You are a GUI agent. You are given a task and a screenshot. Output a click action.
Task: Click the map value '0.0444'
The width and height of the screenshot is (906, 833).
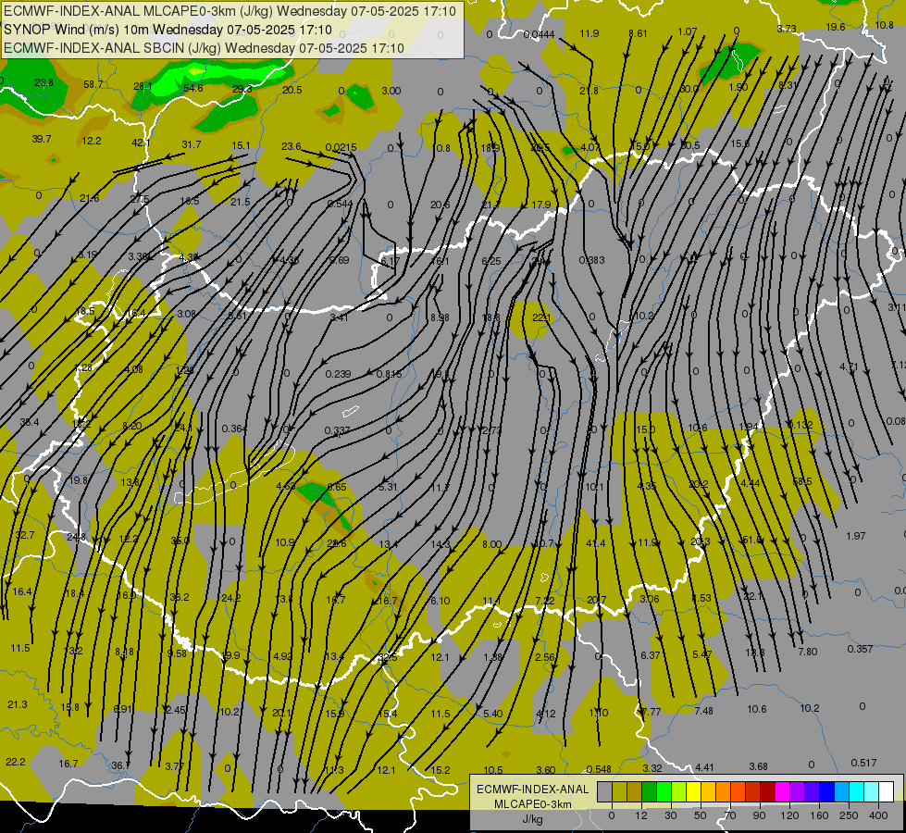point(540,34)
